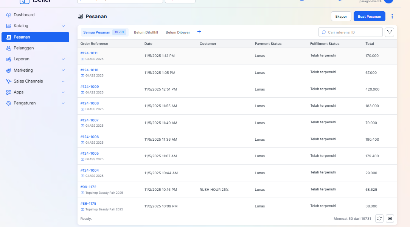
Task: Click the message icon in table footer
Action: click(390, 218)
